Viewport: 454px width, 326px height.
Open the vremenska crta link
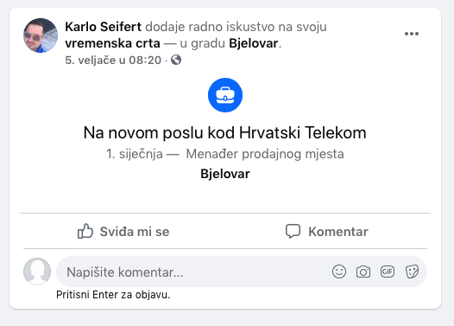coord(112,43)
